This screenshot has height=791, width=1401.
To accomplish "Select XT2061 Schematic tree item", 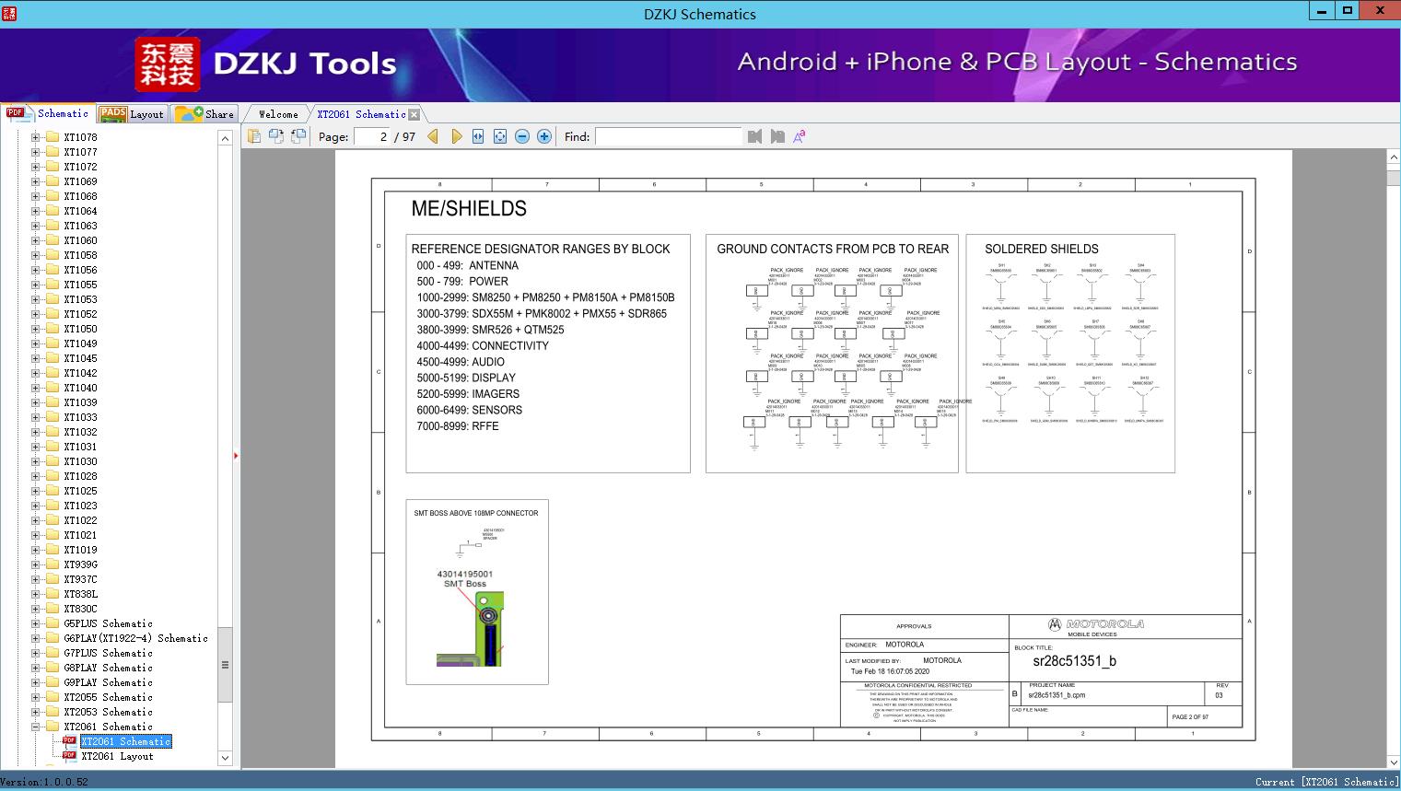I will pos(125,741).
